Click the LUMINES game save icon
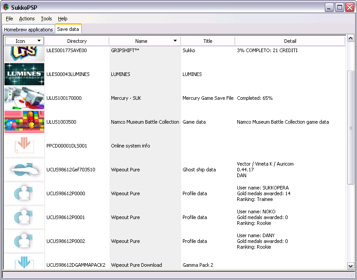This screenshot has height=280, width=357. pos(24,74)
